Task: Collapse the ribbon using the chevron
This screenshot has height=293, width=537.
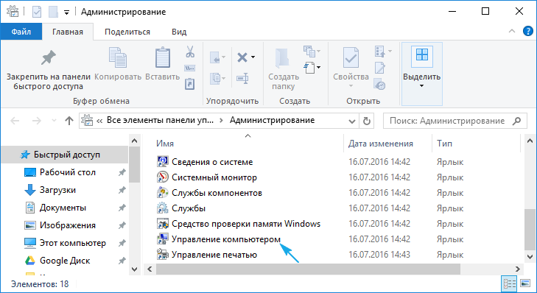Action: (x=512, y=31)
